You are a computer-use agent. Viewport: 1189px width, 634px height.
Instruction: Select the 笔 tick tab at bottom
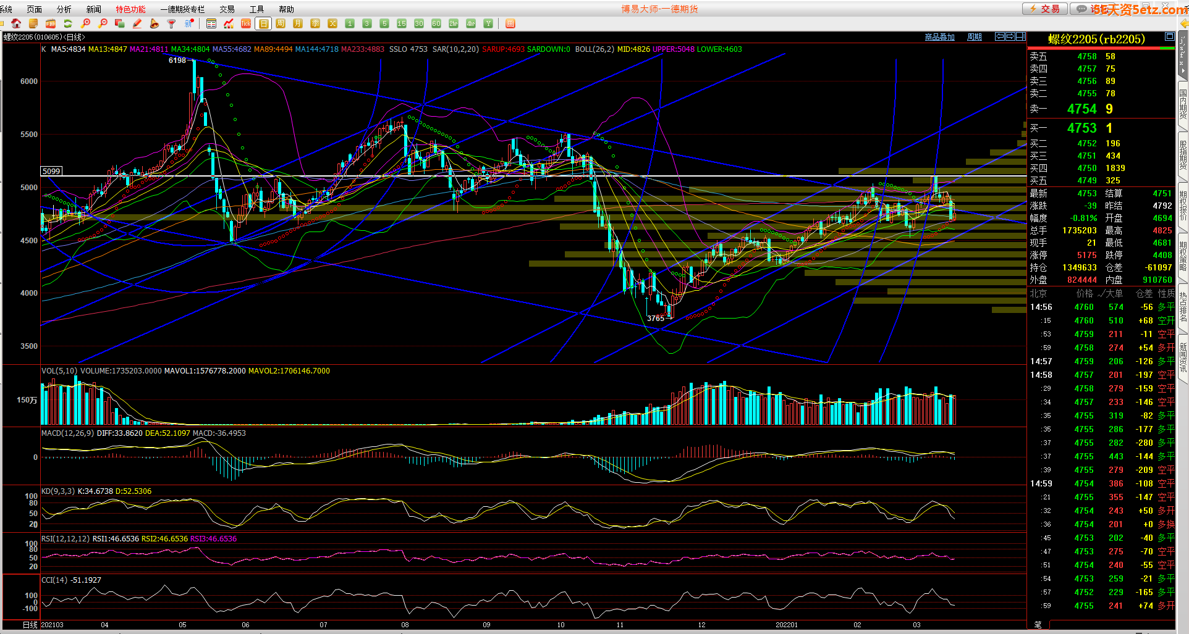[x=1038, y=625]
